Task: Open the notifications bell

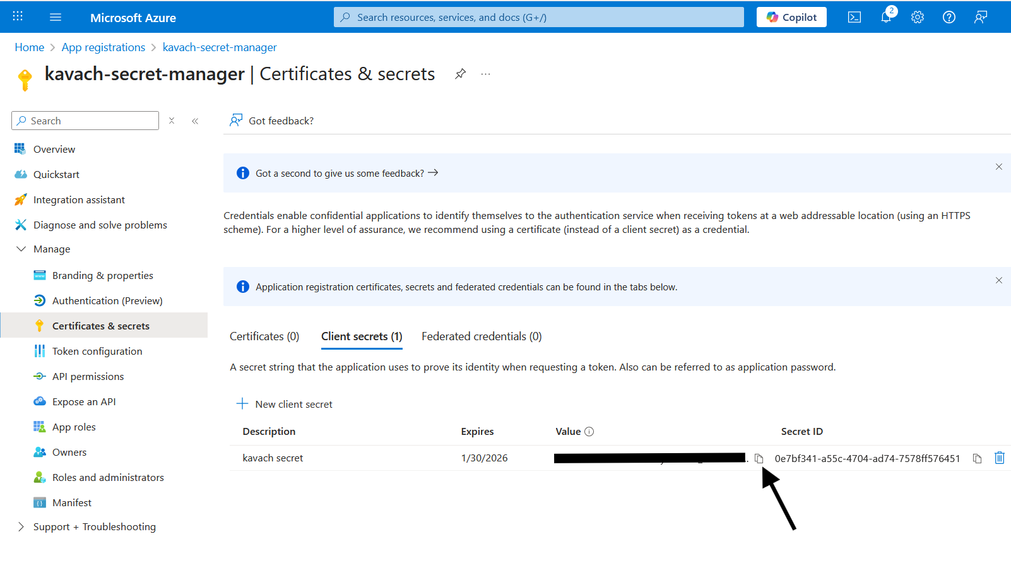Action: pyautogui.click(x=887, y=16)
